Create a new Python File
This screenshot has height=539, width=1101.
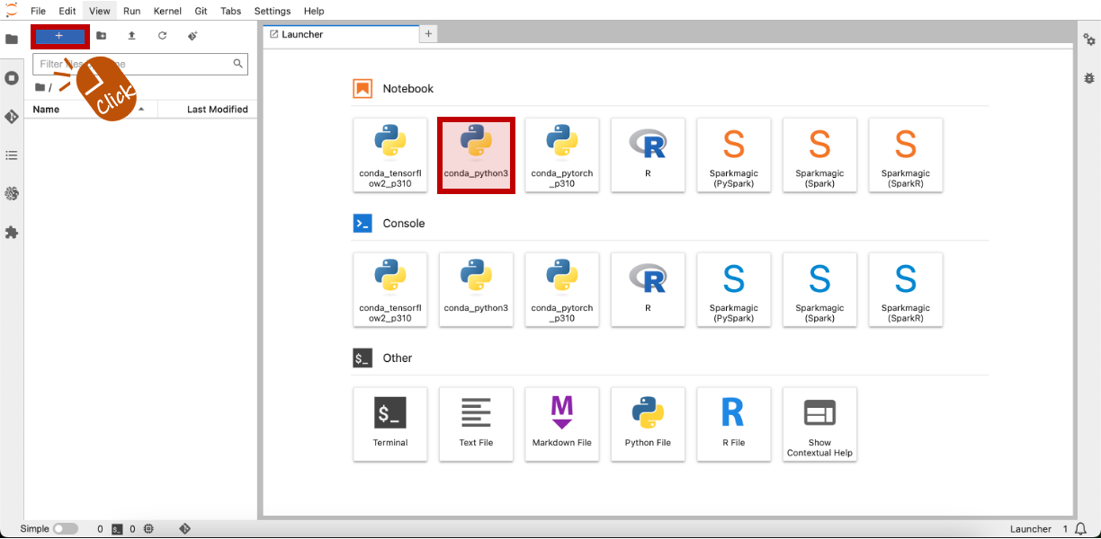[648, 424]
